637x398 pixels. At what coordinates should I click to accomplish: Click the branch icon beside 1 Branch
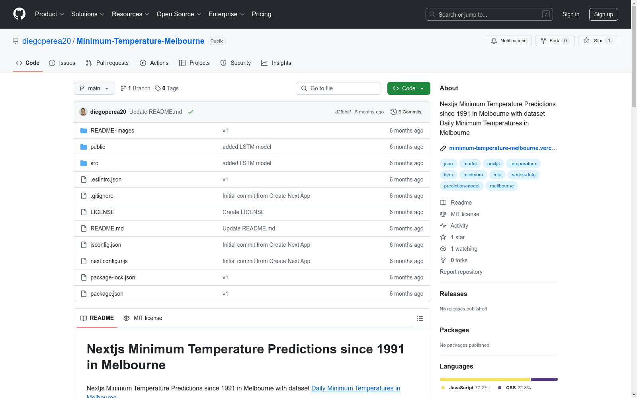click(x=123, y=88)
